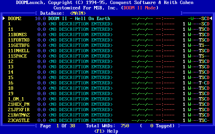This screenshot has height=134, width=215.
Task: Select the 21RATMAZ WAD entry
Action: click(x=107, y=115)
